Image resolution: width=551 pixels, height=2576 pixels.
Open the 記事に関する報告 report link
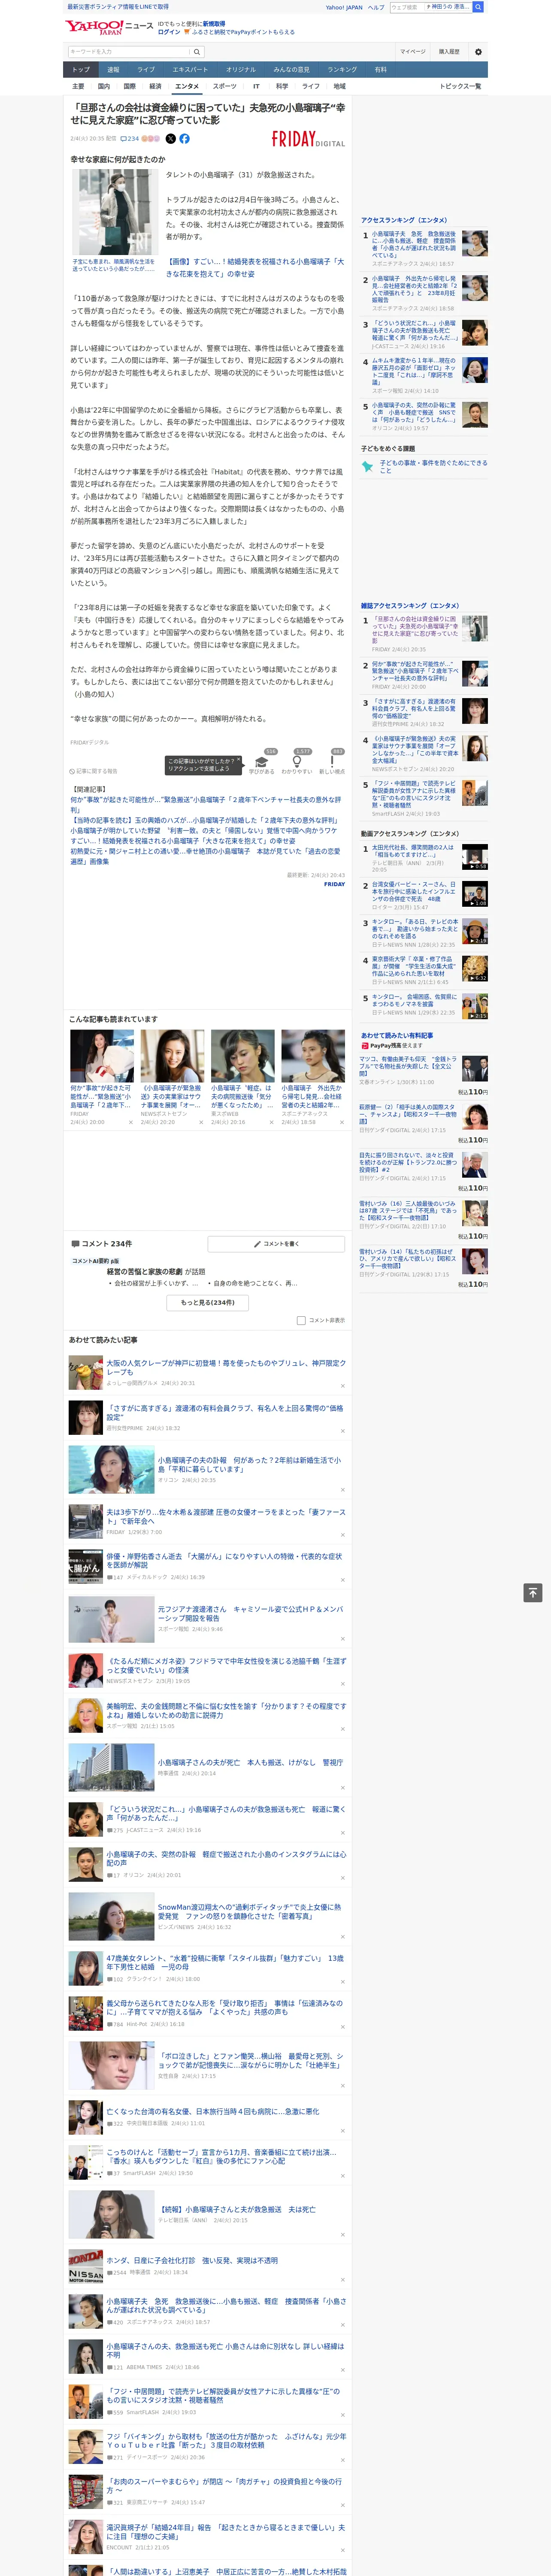(94, 771)
